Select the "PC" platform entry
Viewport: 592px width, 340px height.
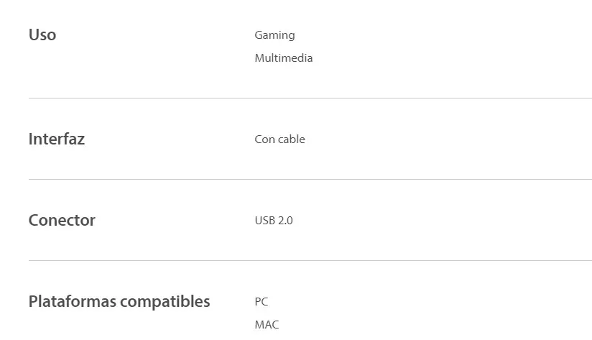pyautogui.click(x=262, y=302)
